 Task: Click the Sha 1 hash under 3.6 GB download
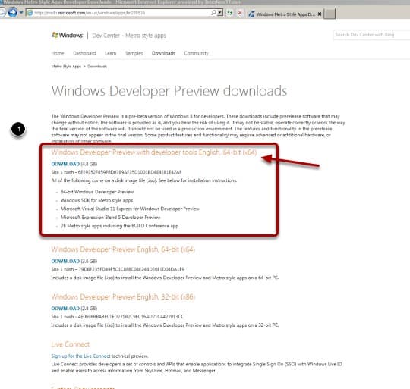click(x=118, y=269)
